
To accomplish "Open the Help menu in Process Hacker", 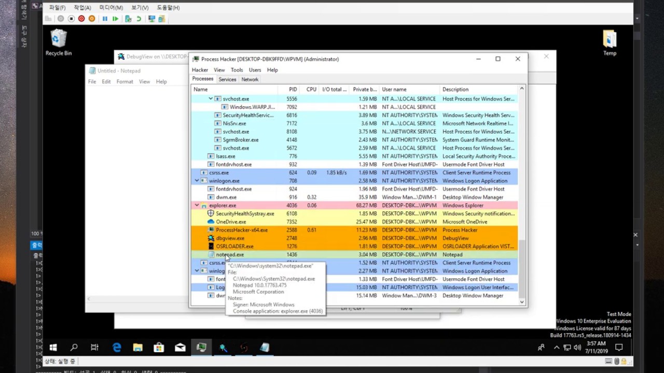I will point(272,70).
